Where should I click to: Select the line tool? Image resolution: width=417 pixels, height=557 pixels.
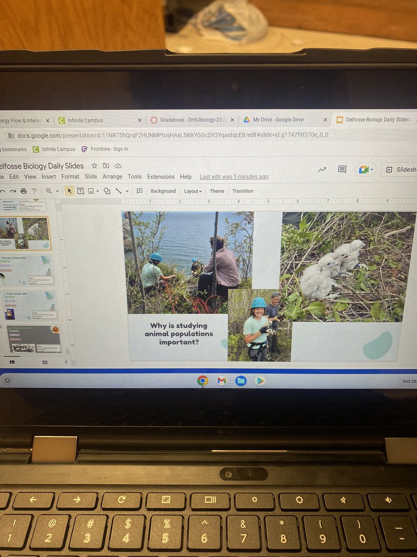click(119, 191)
